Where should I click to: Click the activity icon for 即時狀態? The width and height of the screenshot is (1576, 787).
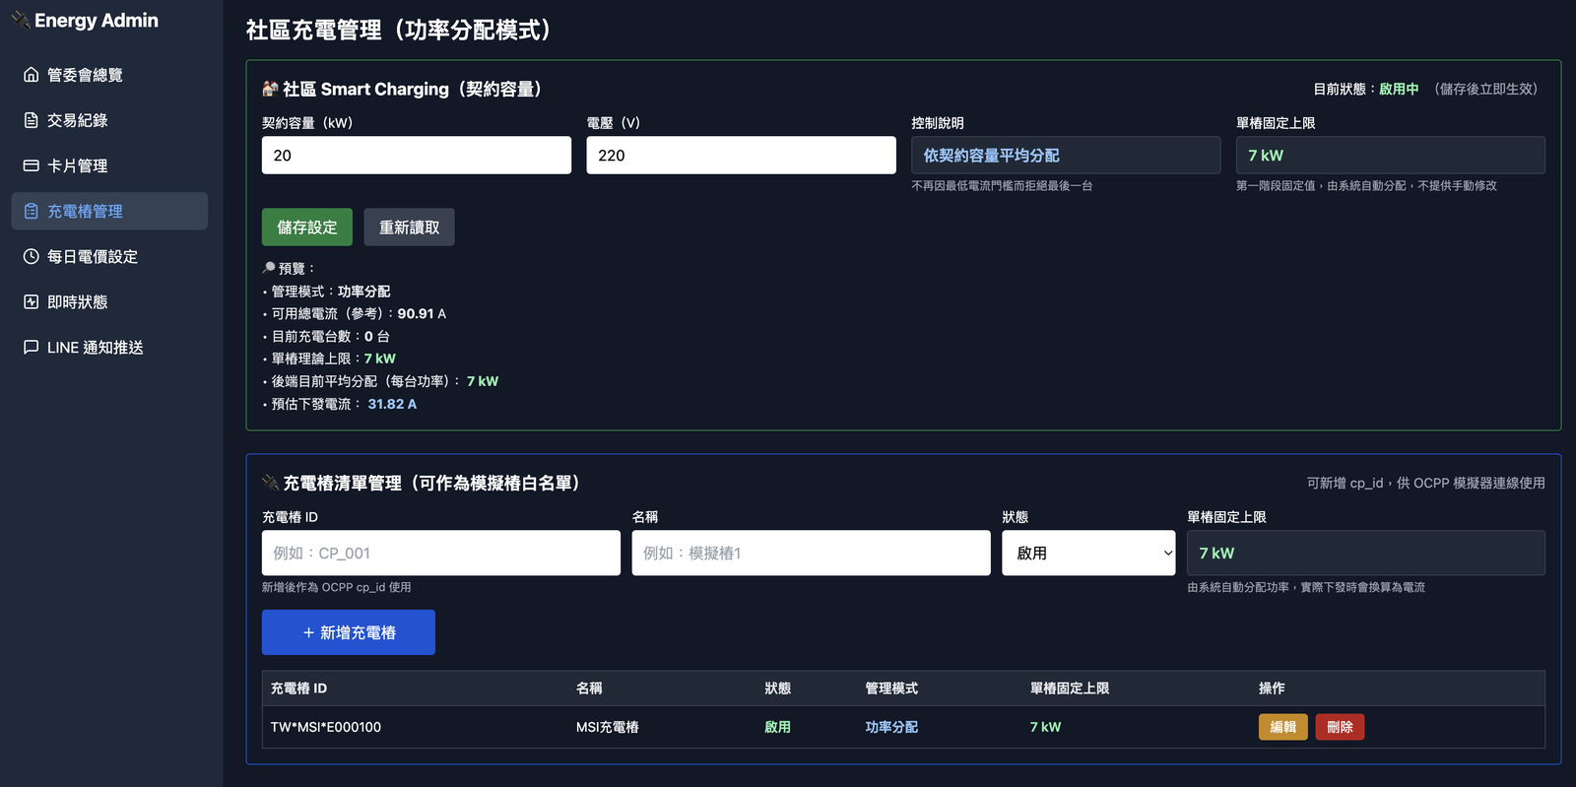coord(31,301)
